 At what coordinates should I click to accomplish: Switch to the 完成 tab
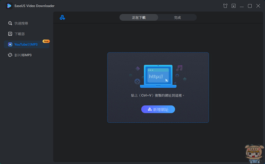pyautogui.click(x=177, y=17)
